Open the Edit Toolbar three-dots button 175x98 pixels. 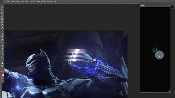pos(2,69)
